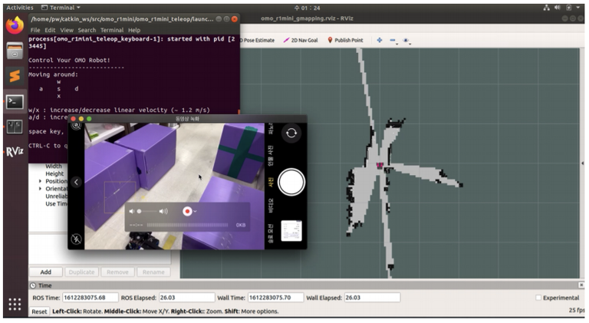Click the audio level meter bar
This screenshot has height=323, width=589.
pos(187,225)
